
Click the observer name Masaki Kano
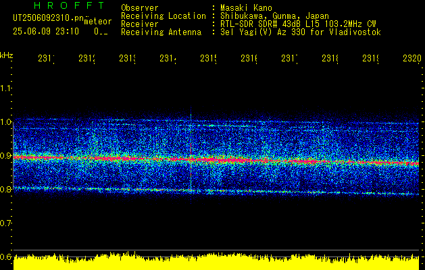(246, 7)
